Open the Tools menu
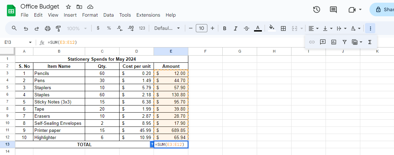The image size is (394, 155). tap(125, 15)
